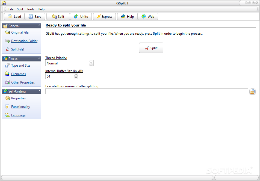Open the Self-Uniting Properties link

point(18,98)
